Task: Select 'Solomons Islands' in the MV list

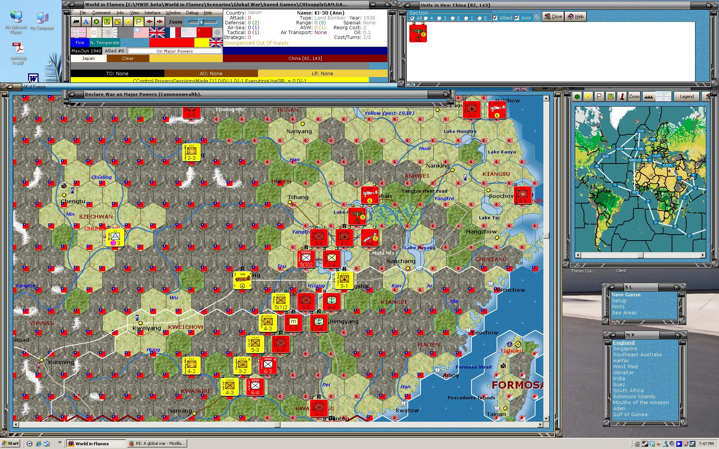Action: click(x=634, y=397)
